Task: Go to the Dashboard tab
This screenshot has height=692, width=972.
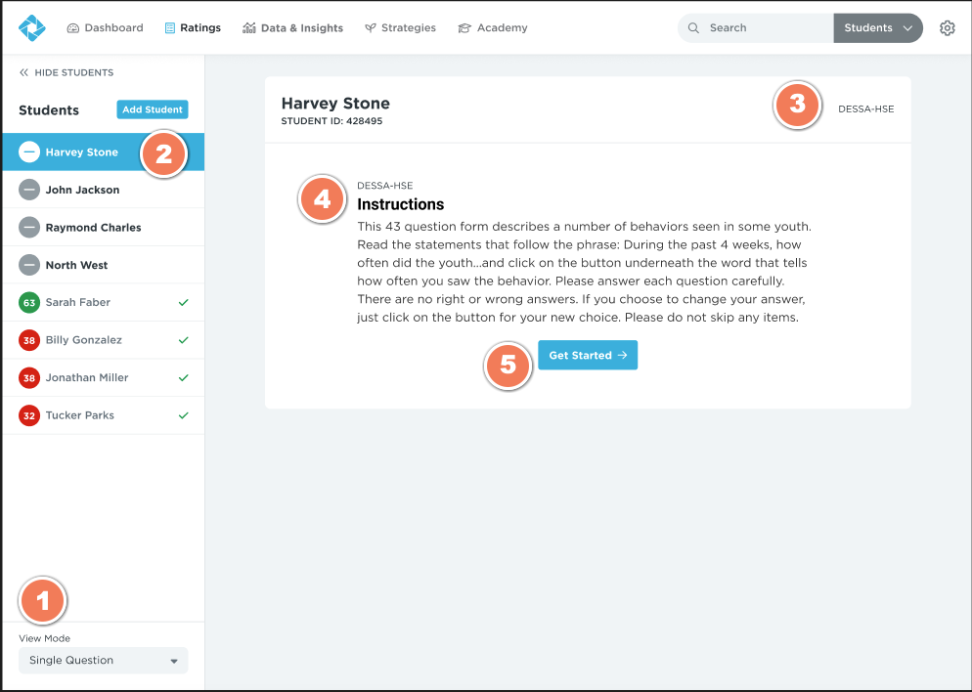Action: coord(105,28)
